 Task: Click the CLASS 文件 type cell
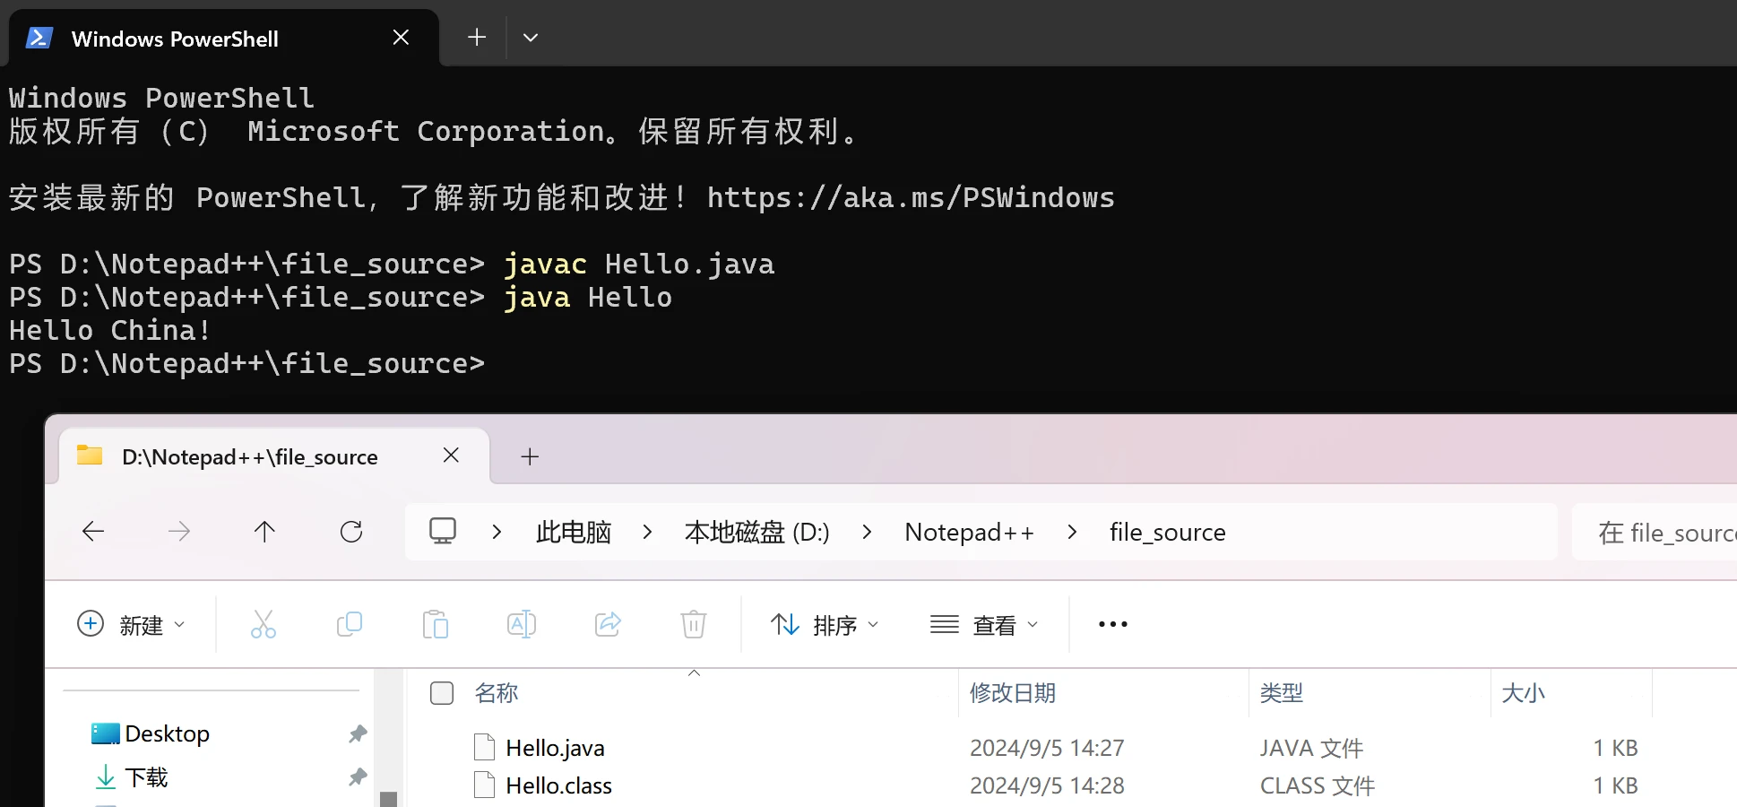click(x=1318, y=785)
